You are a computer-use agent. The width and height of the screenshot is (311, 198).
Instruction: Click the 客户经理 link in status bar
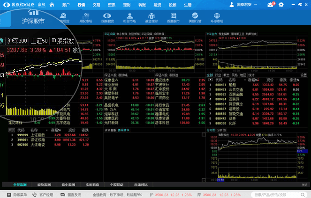click(x=46, y=194)
